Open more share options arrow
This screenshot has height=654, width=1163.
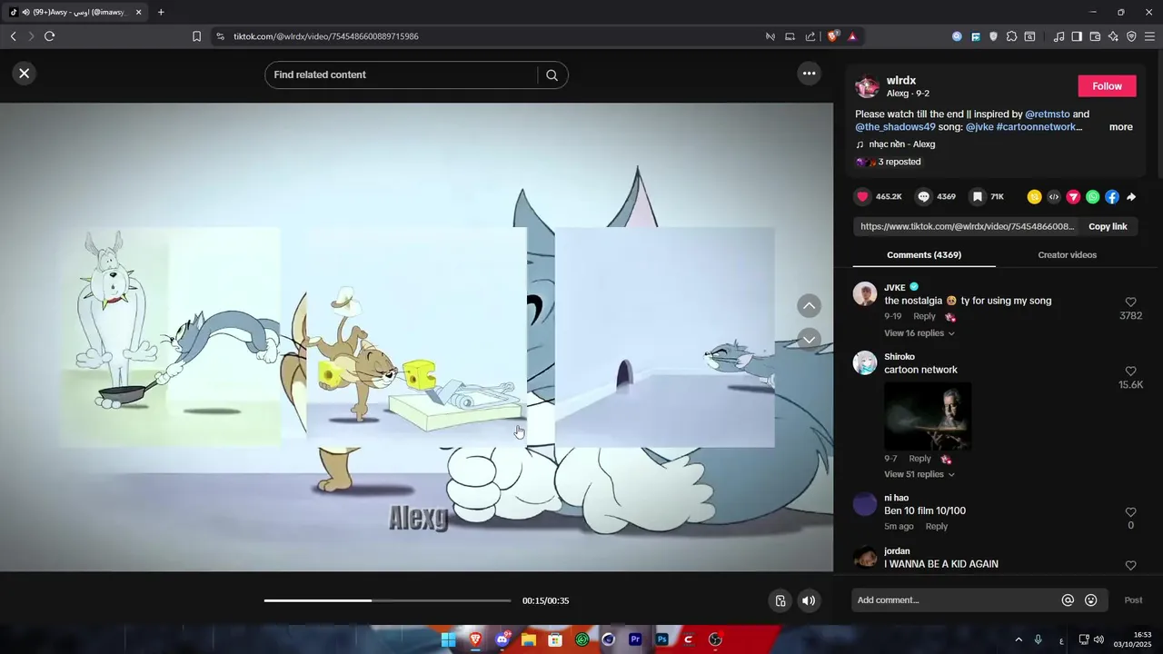pyautogui.click(x=1131, y=197)
